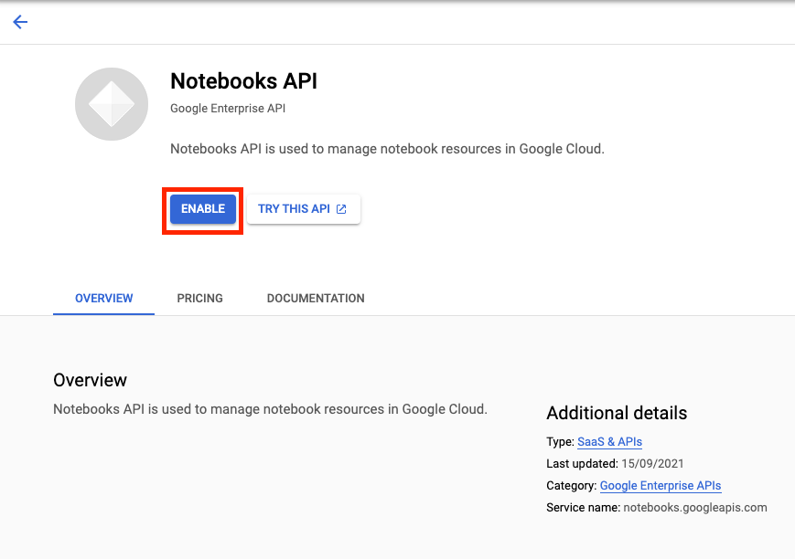This screenshot has width=795, height=559.
Task: Click the external link icon on TRY THIS API
Action: point(341,208)
